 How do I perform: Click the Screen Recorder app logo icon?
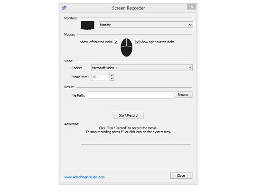click(x=64, y=8)
